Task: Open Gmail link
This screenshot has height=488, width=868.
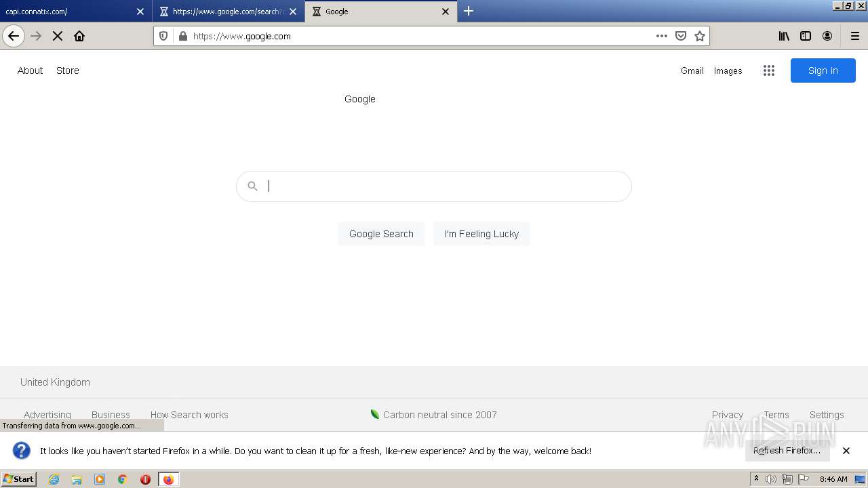Action: (692, 70)
